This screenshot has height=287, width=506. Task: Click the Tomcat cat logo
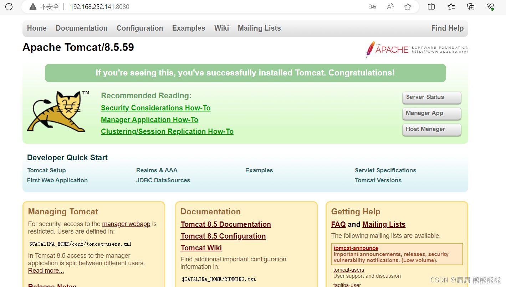58,111
